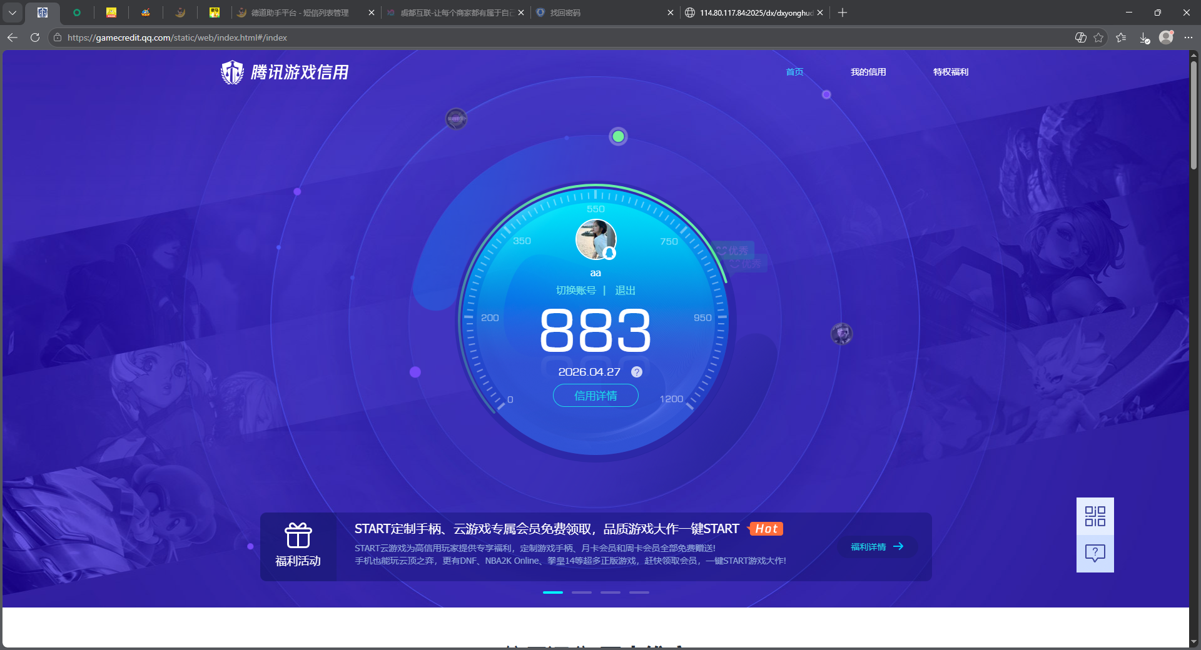1201x650 pixels.
Task: Refresh the current page
Action: click(34, 37)
